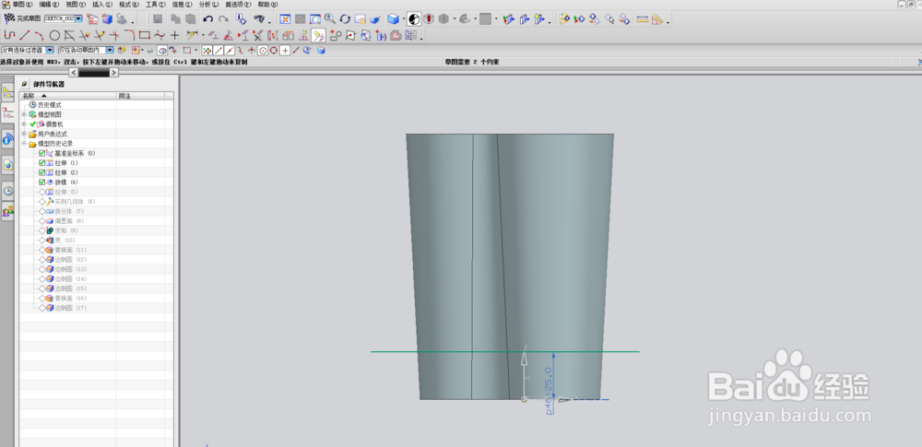Image resolution: width=922 pixels, height=447 pixels.
Task: Open the 视图 menu
Action: (x=76, y=4)
